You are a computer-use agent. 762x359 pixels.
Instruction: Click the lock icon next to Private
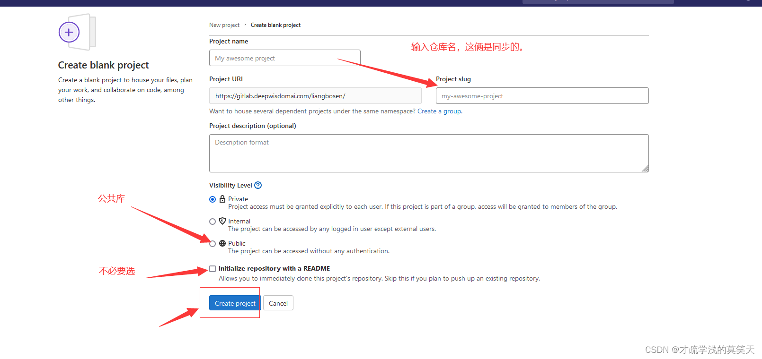click(x=222, y=199)
